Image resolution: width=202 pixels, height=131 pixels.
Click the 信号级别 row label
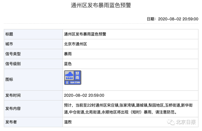coord(13,64)
